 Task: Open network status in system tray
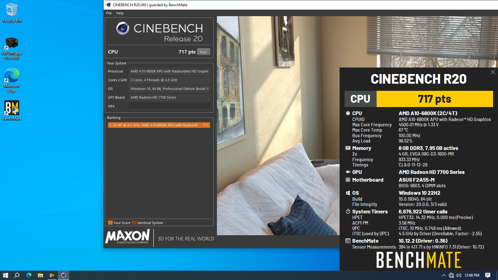pyautogui.click(x=451, y=275)
